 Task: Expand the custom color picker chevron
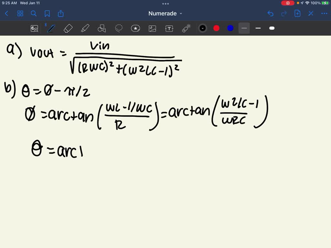(203, 28)
